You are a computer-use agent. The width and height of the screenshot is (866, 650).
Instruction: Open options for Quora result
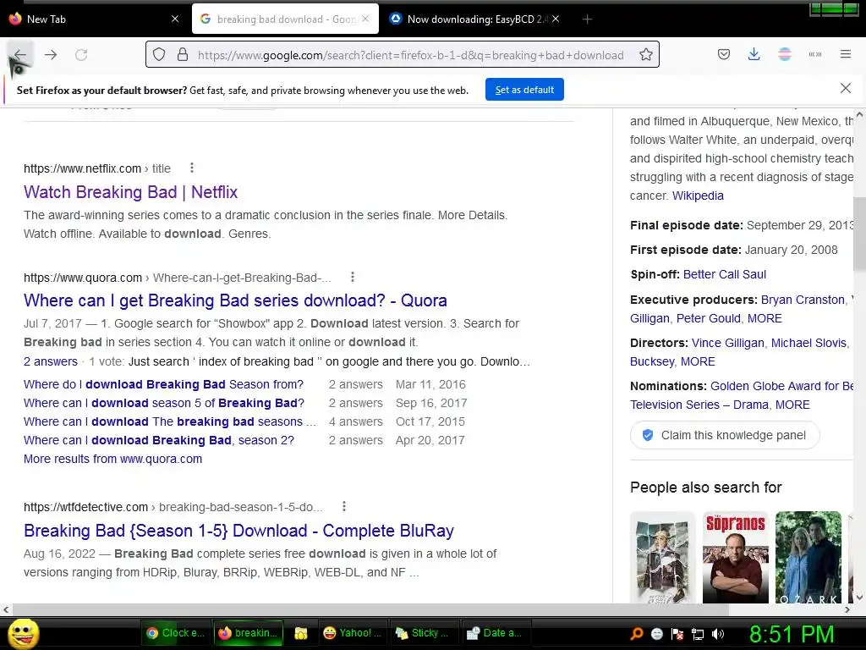click(x=353, y=277)
